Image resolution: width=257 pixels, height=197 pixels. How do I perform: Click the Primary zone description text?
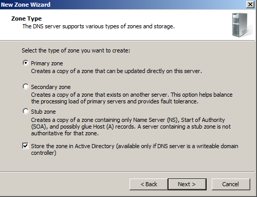[x=116, y=71]
